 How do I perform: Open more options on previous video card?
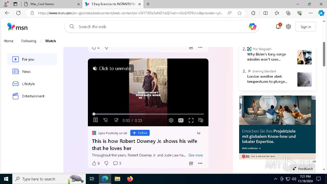pyautogui.click(x=200, y=48)
